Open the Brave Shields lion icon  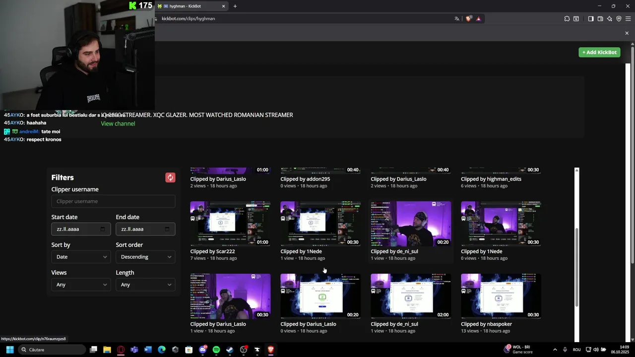(469, 19)
